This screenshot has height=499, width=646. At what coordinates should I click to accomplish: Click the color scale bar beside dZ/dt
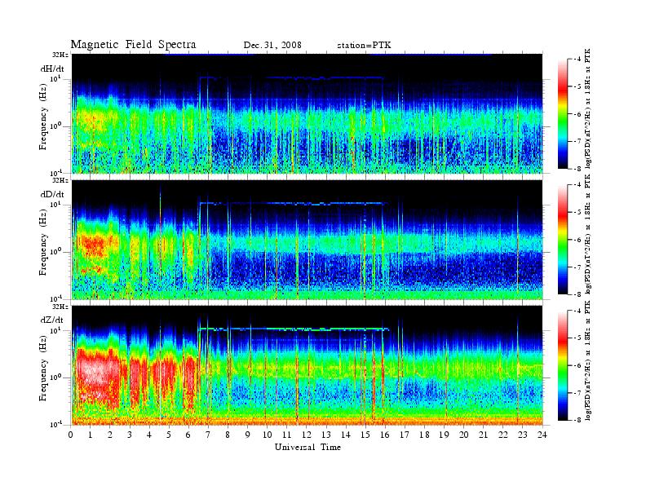(x=563, y=365)
